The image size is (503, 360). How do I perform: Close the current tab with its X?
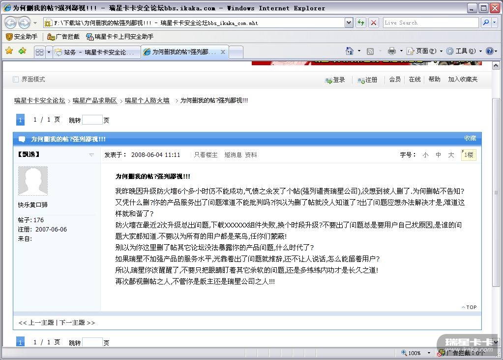223,52
